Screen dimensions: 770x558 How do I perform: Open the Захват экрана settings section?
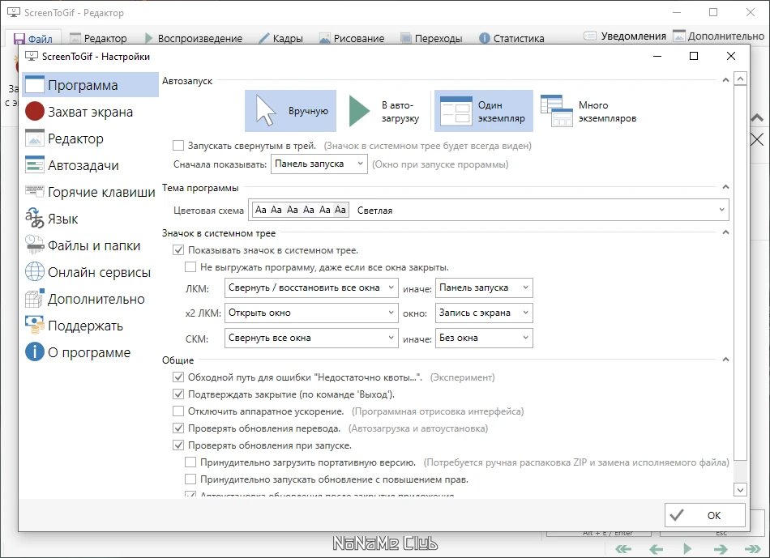(90, 112)
